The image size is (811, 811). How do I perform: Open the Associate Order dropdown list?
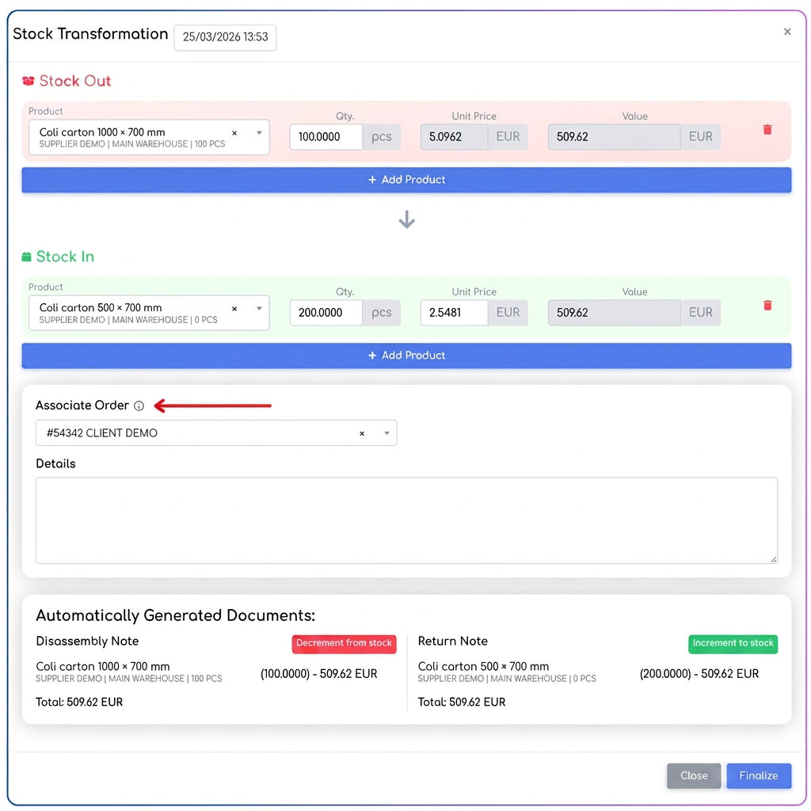(386, 433)
